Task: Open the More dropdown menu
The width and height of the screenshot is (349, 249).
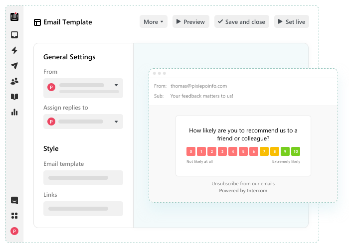Action: (154, 21)
